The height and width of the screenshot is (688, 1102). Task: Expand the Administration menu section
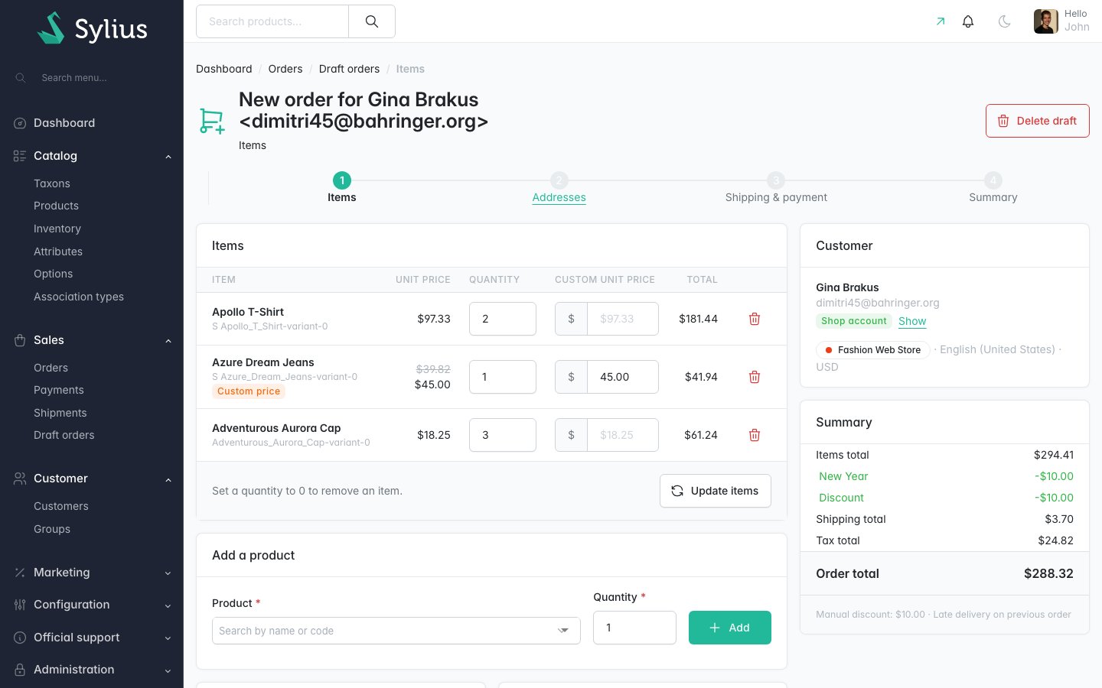(168, 670)
